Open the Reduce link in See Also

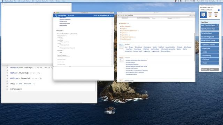pyautogui.click(x=131, y=47)
